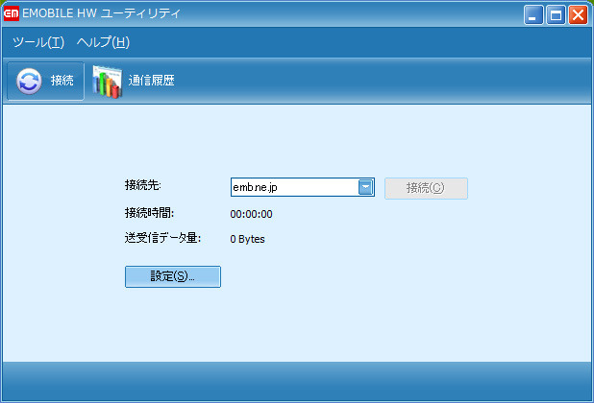594x403 pixels.
Task: Click the 接続時間: label
Action: tap(149, 213)
